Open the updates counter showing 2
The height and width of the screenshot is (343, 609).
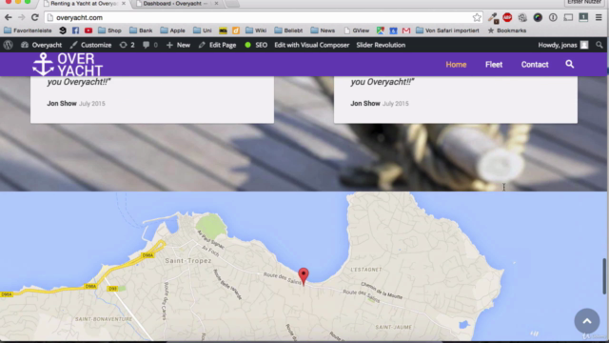coord(127,45)
